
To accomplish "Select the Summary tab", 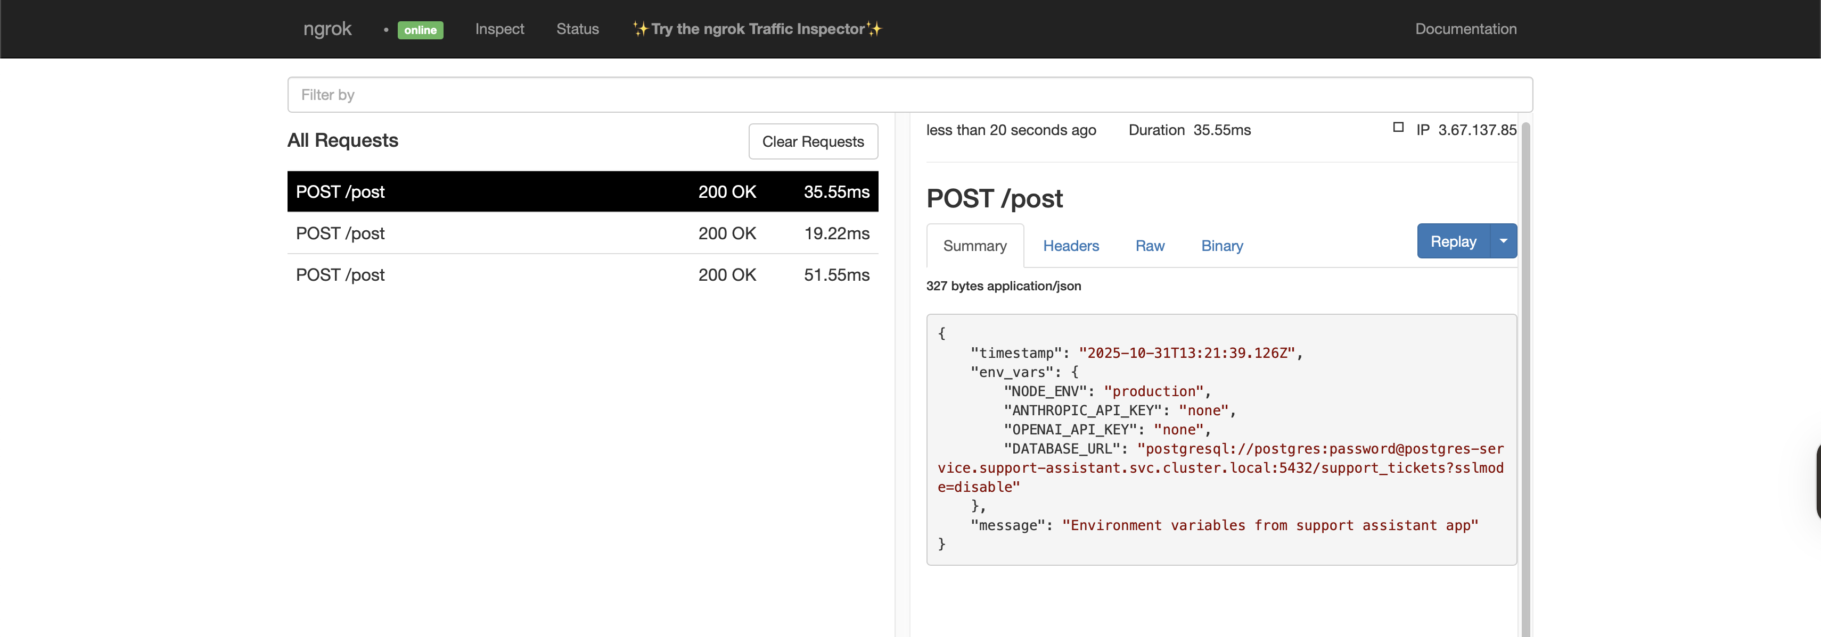I will point(974,246).
